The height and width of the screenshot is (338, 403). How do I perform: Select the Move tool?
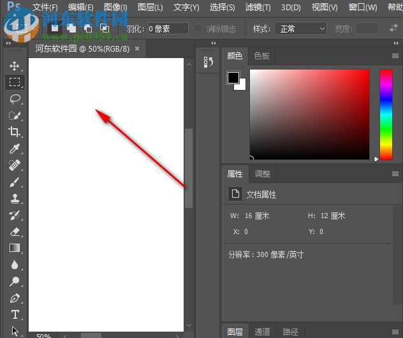tap(15, 66)
